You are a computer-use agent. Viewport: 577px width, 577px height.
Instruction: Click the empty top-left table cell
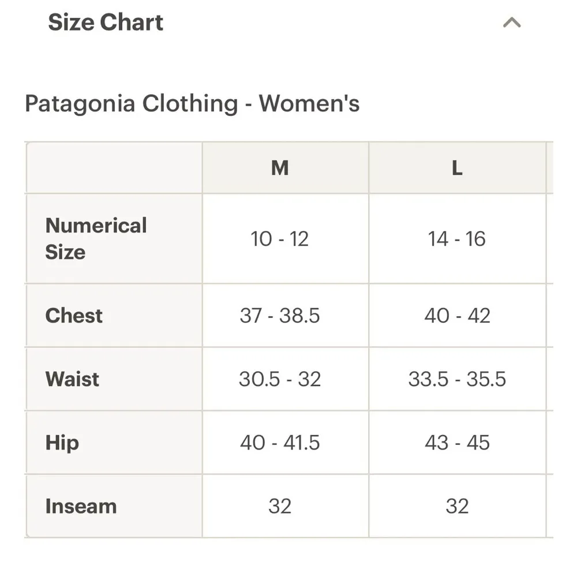[x=113, y=168]
